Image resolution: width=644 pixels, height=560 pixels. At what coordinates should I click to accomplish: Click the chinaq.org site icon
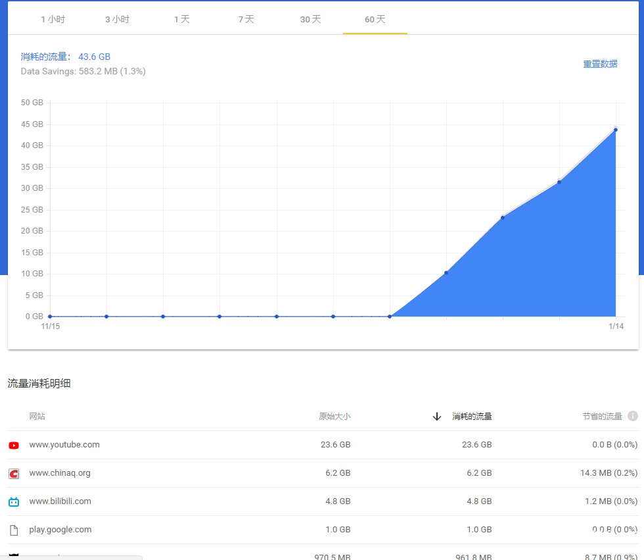pos(14,473)
